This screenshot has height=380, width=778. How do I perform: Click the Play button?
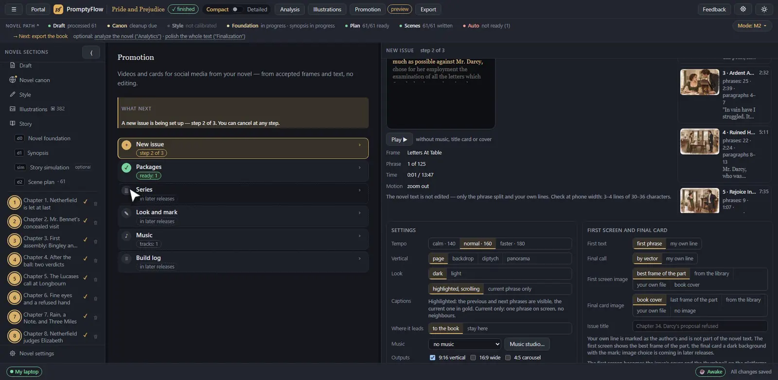[x=399, y=139]
